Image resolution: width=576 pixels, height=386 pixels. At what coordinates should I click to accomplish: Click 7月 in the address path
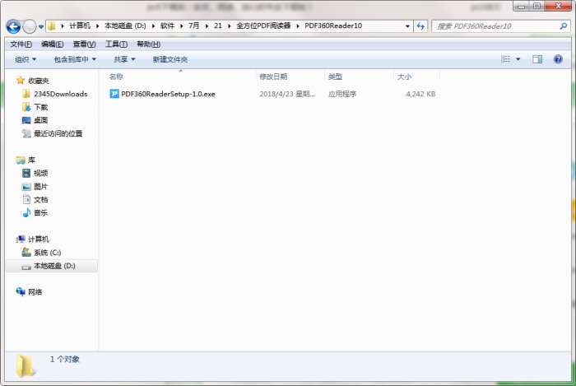pyautogui.click(x=193, y=26)
